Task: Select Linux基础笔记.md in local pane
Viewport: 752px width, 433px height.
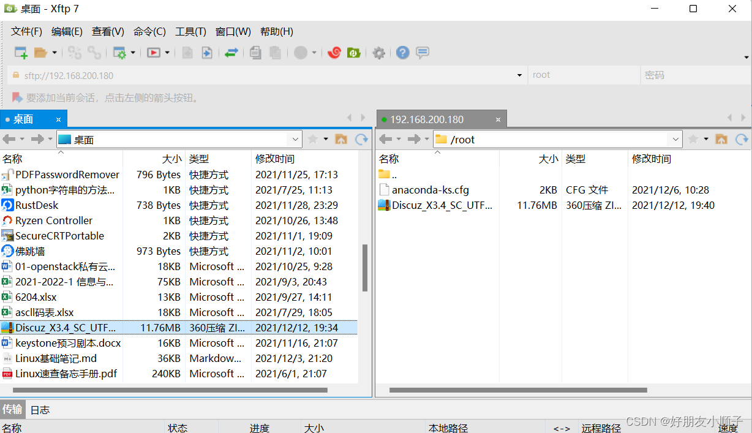Action: tap(56, 358)
